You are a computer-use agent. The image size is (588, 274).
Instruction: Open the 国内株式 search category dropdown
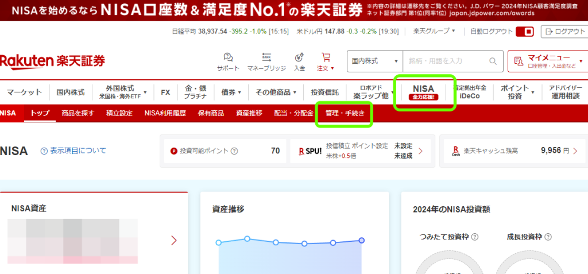tap(375, 61)
